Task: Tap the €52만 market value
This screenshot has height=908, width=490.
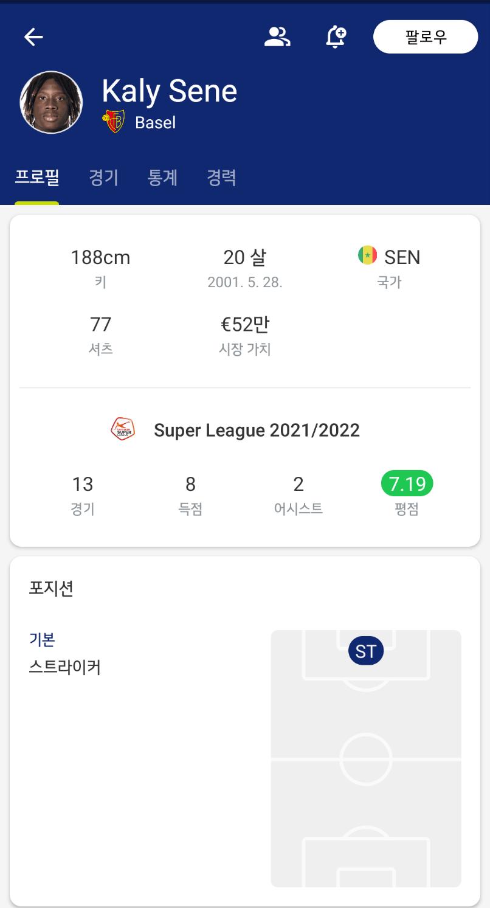Action: coord(244,325)
